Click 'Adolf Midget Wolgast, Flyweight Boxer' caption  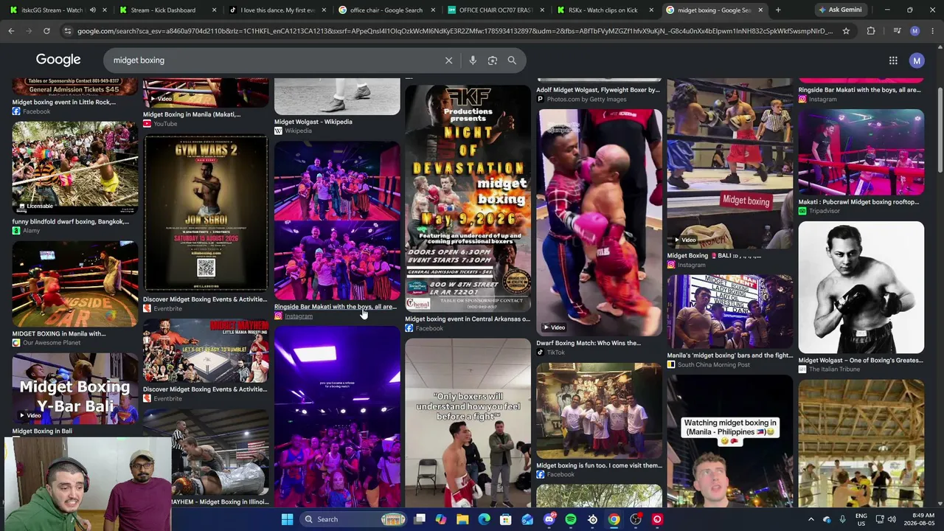tap(598, 90)
